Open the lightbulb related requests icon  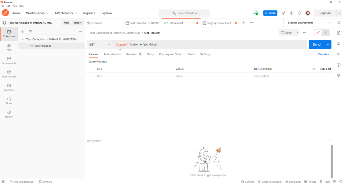[339, 76]
